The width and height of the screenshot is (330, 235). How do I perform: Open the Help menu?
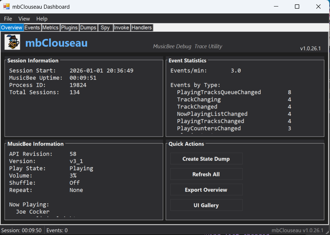42,19
